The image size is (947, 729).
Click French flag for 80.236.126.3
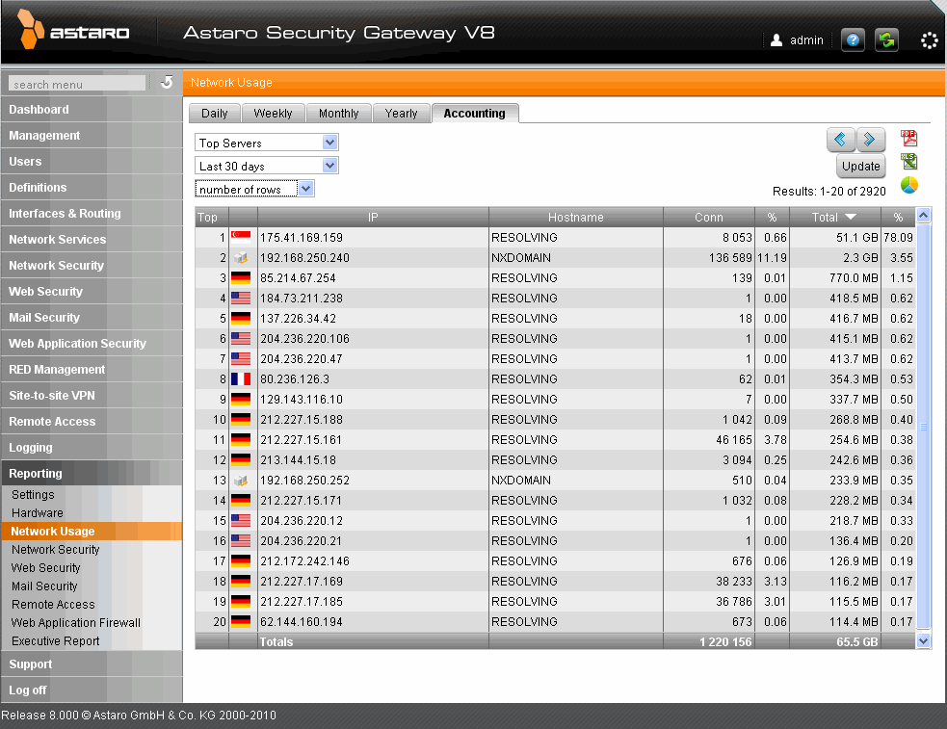coord(241,379)
